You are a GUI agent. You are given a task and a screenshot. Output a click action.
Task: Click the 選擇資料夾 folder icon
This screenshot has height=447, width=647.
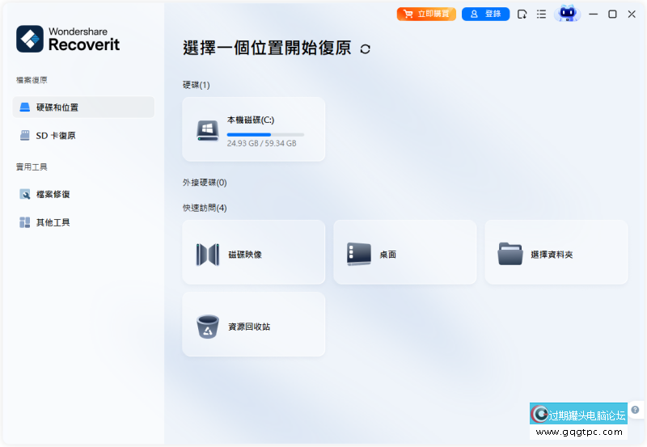tap(510, 254)
